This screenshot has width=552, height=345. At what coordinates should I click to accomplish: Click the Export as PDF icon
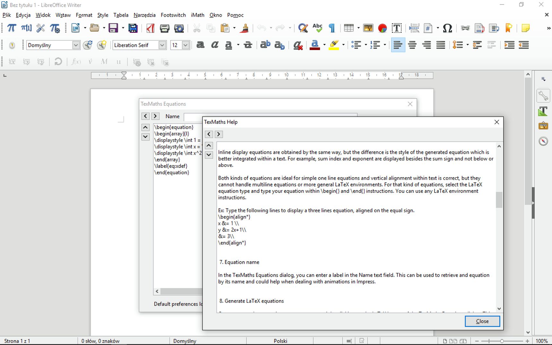(151, 28)
